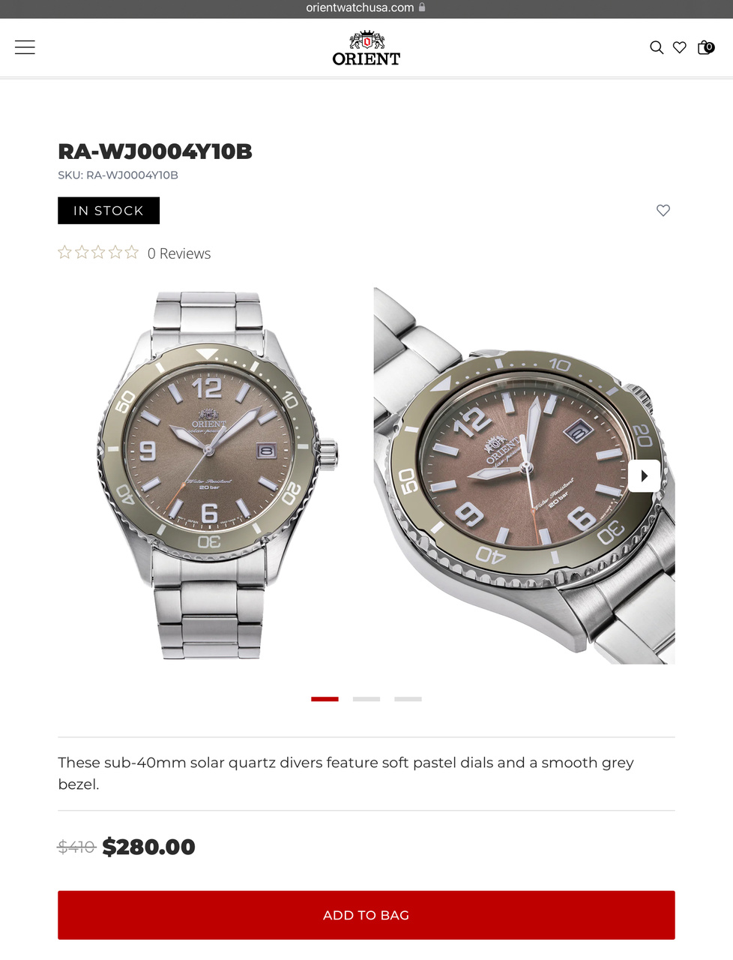Click the Orient logo
Image resolution: width=733 pixels, height=960 pixels.
pyautogui.click(x=366, y=49)
